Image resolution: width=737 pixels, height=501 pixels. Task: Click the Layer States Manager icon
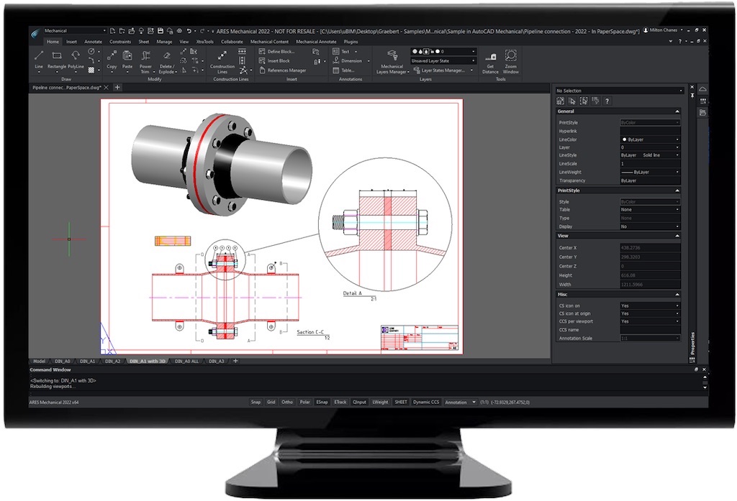click(416, 70)
